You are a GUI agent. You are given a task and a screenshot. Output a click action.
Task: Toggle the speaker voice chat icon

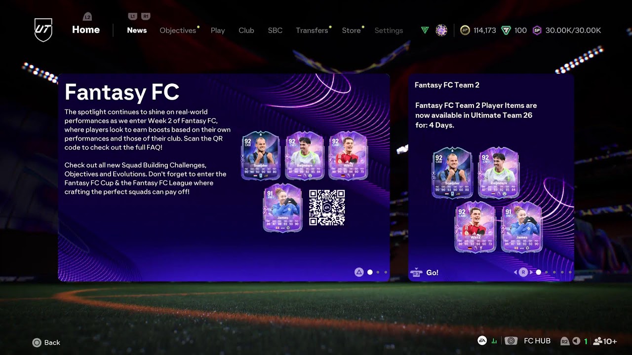click(576, 341)
